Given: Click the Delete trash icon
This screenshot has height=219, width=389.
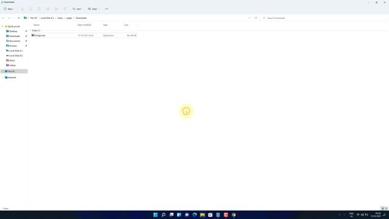Looking at the screenshot, I should click(x=65, y=9).
